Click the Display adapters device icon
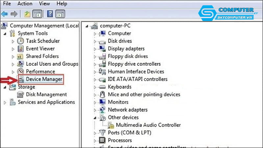Image resolution: width=263 pixels, height=148 pixels. (102, 49)
